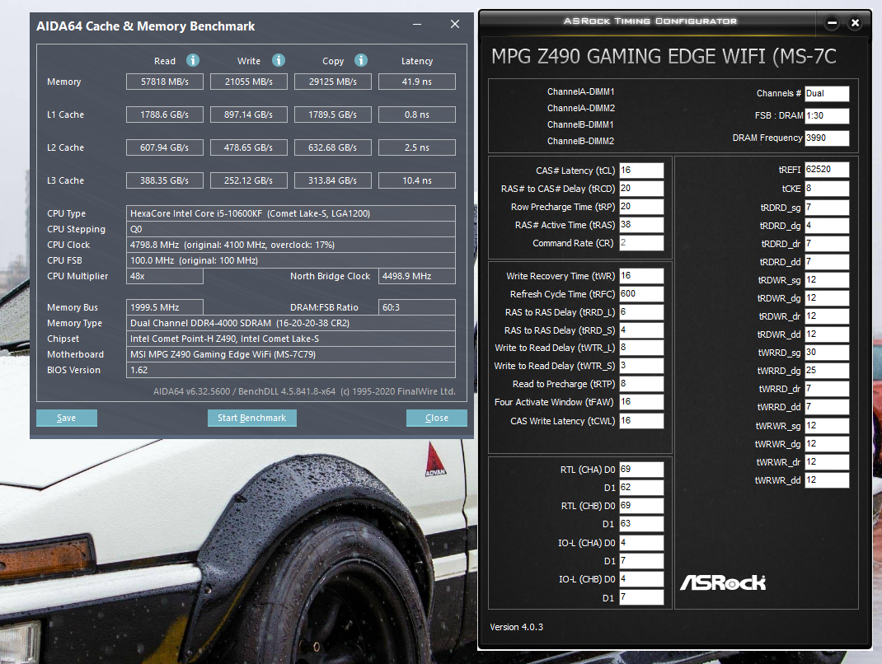Image resolution: width=882 pixels, height=664 pixels.
Task: Click the ChannelA-DIMM1 label
Action: 580,91
